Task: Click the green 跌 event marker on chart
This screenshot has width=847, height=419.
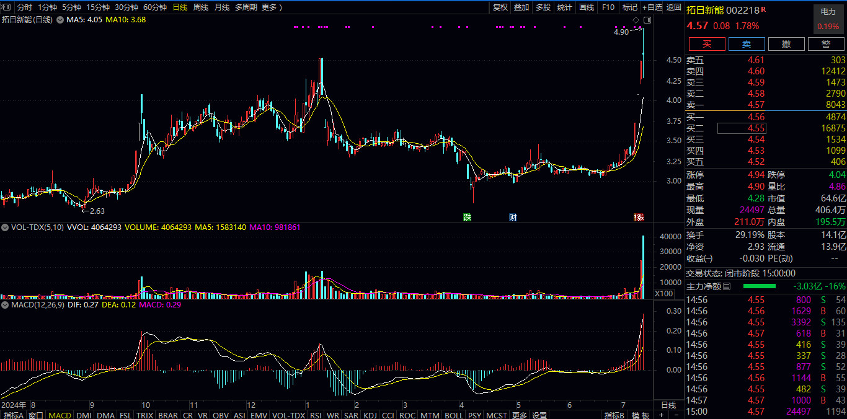Action: (467, 218)
